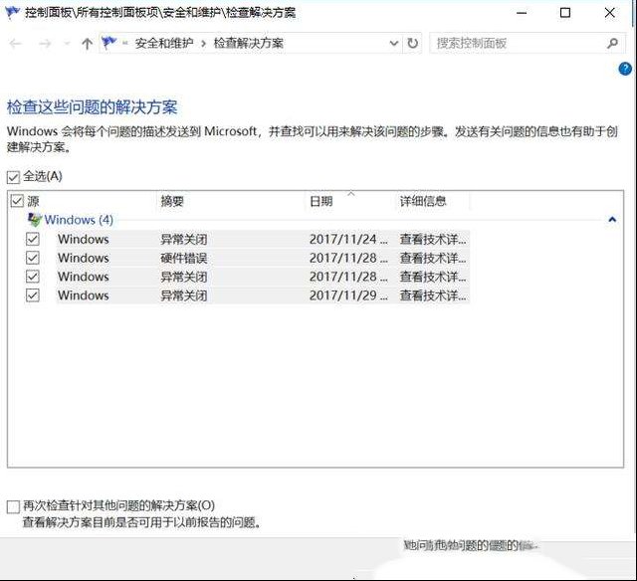Click the Windows (4) group label
637x581 pixels.
(x=79, y=220)
